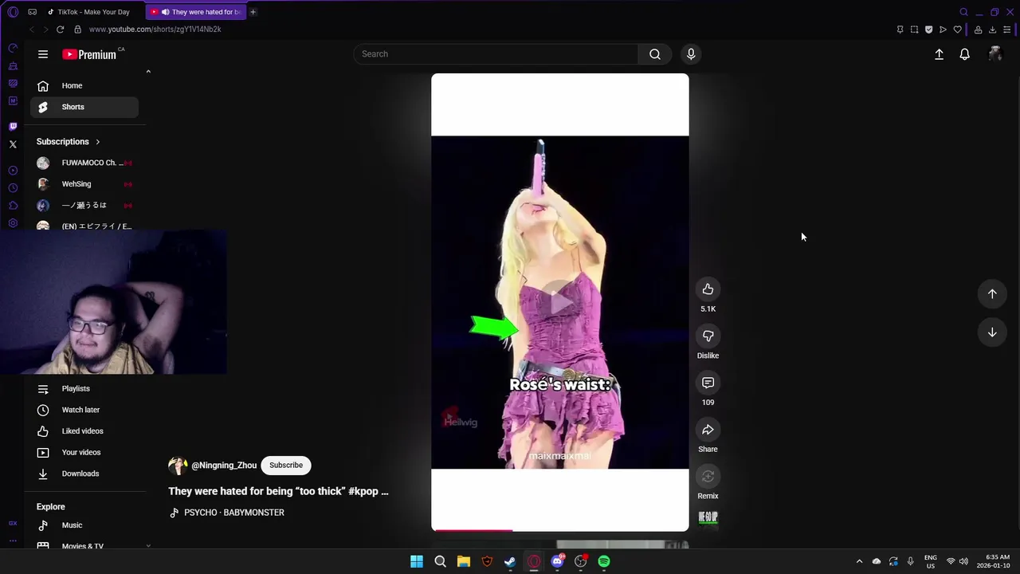Click the search magnifier button
The image size is (1020, 574).
(655, 54)
